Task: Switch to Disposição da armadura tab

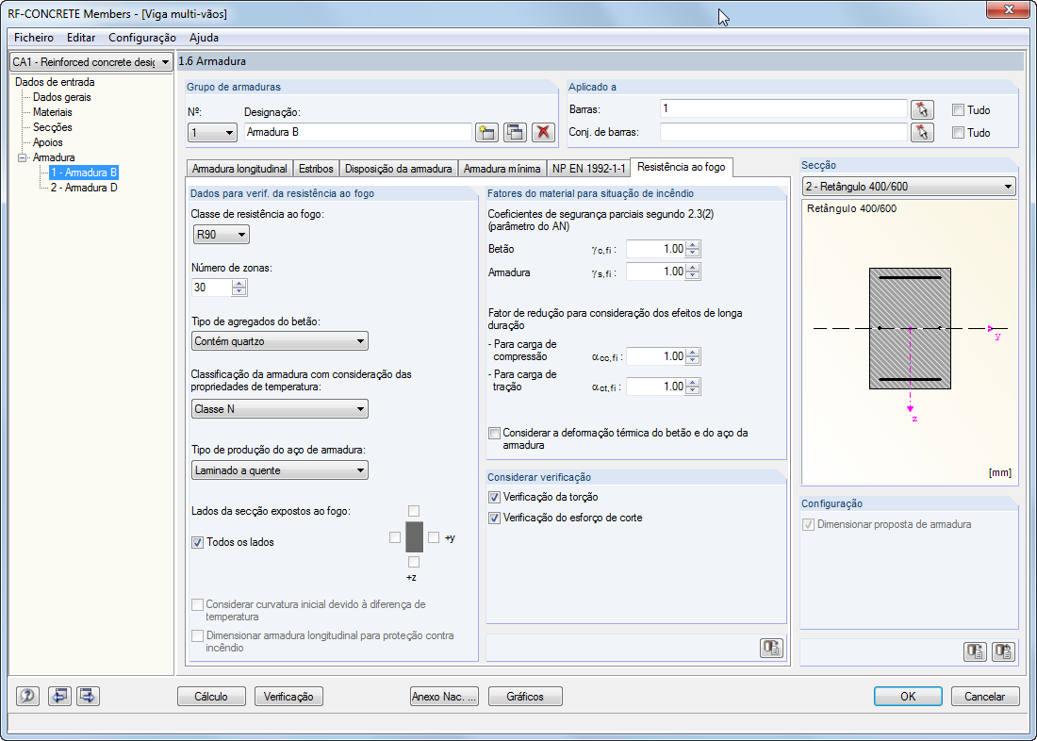Action: click(x=398, y=169)
